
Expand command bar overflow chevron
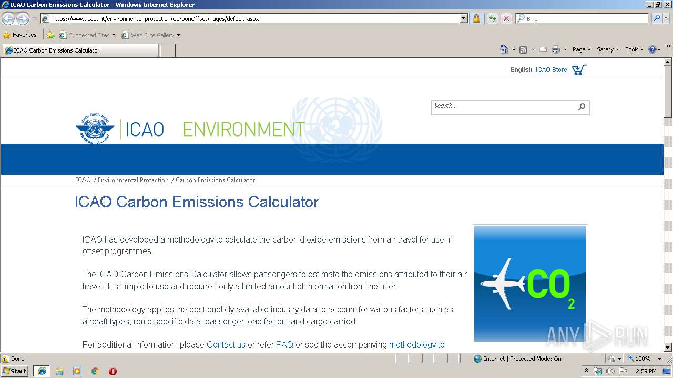(x=668, y=47)
